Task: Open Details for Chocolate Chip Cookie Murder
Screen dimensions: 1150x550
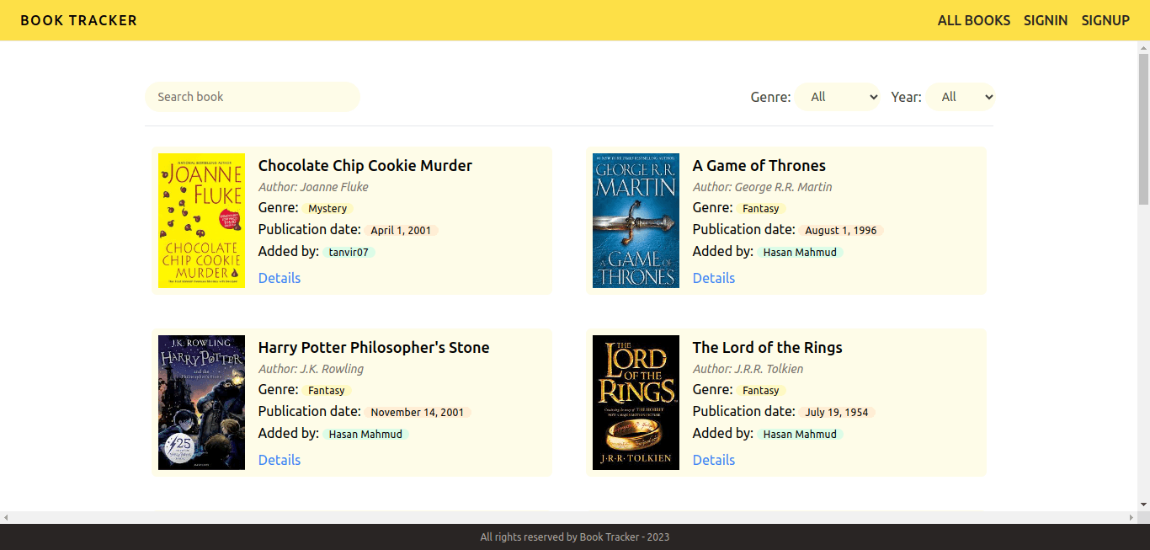Action: point(280,278)
